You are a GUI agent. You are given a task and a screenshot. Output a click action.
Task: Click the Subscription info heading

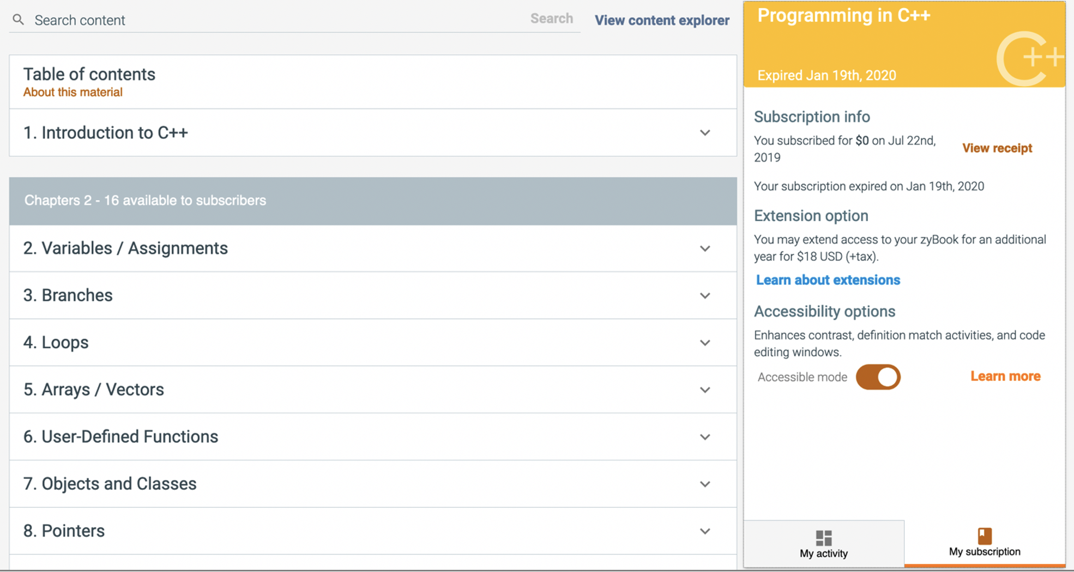point(812,117)
